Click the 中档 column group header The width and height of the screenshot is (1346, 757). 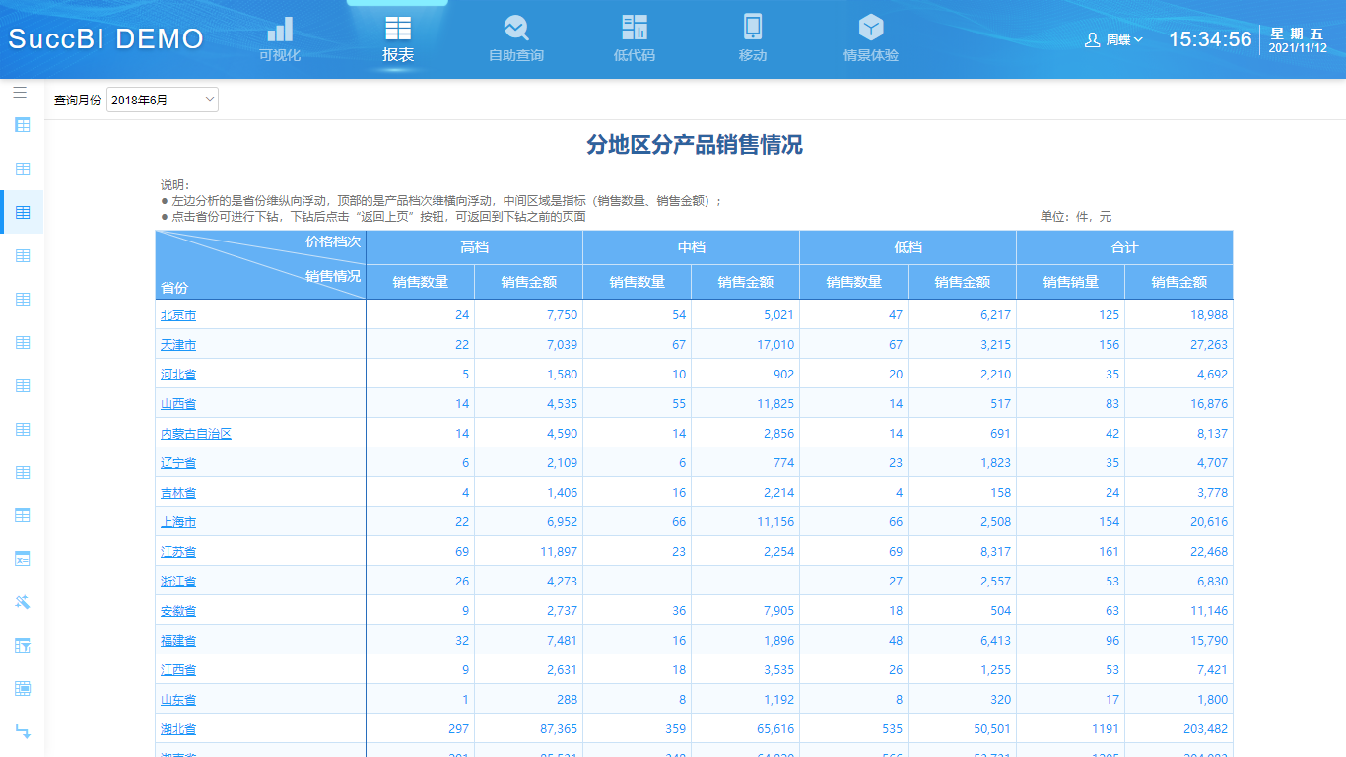pyautogui.click(x=692, y=247)
